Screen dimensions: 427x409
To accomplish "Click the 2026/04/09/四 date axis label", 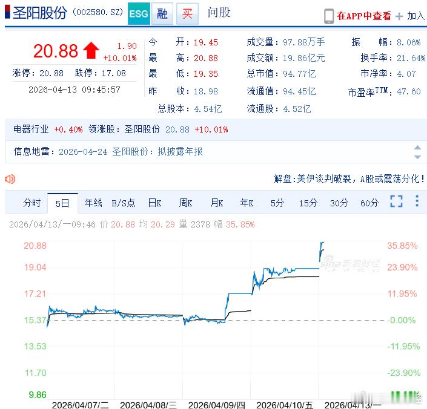I will tap(216, 405).
